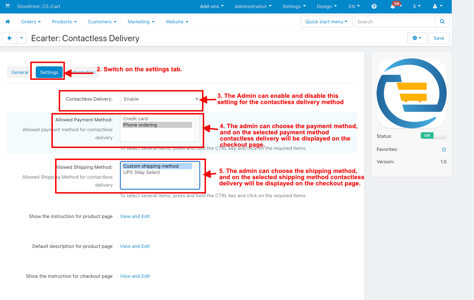Go back using the left arrow button

[9, 38]
